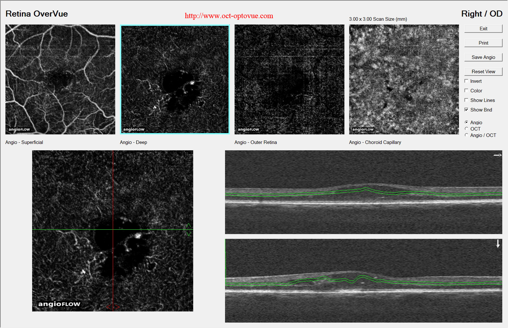Open the Angio - Superficial thumbnail
Viewport: 508px width, 328px height.
click(x=60, y=79)
